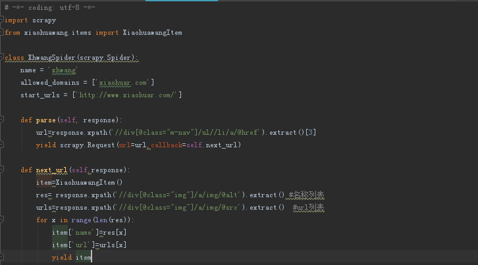Image resolution: width=478 pixels, height=265 pixels.
Task: Click the range builtin in the for loop
Action: 81,220
